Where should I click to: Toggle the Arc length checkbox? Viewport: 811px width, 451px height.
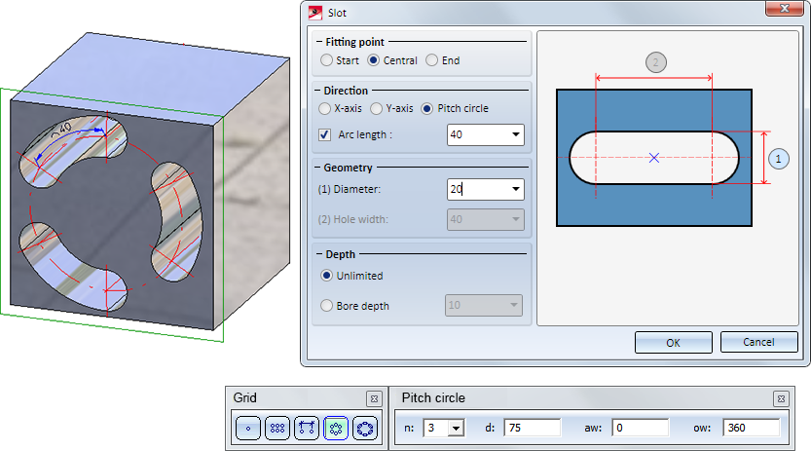(x=324, y=135)
